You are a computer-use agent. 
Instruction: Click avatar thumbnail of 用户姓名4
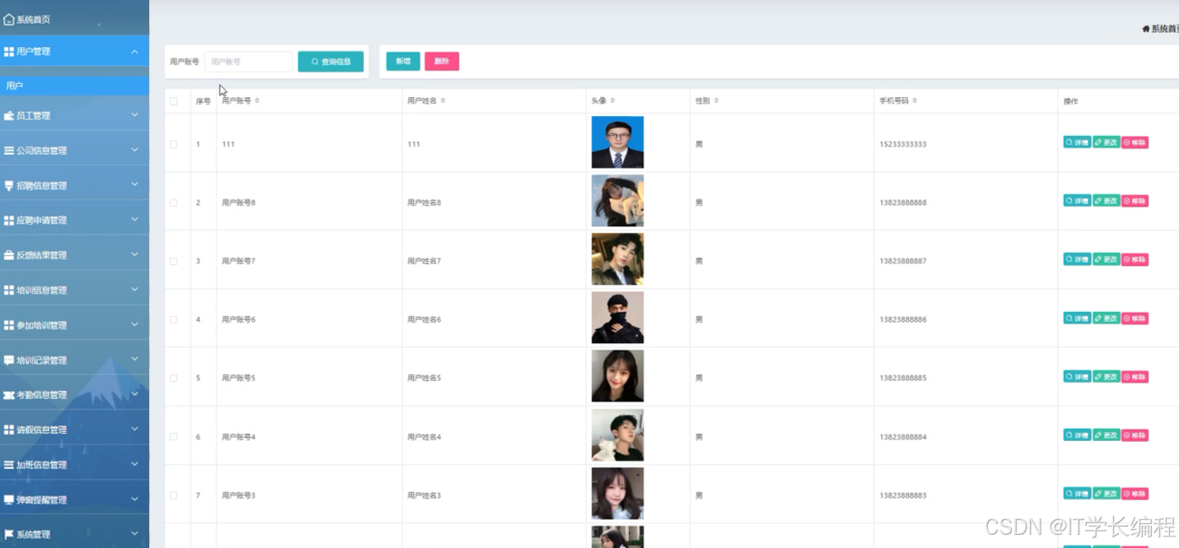(x=617, y=435)
